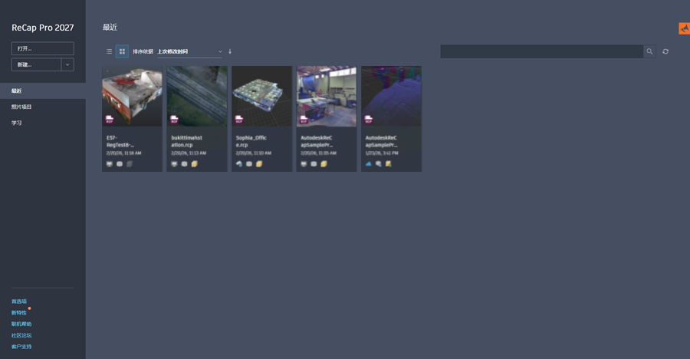Image resolution: width=690 pixels, height=359 pixels.
Task: Click the RCP badge on E57-RegTest8 thumbnail
Action: (110, 120)
